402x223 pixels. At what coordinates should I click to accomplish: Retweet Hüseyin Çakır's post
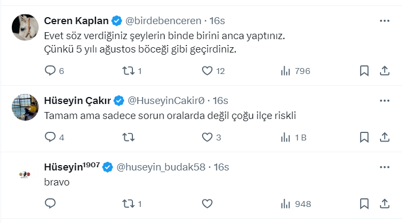pyautogui.click(x=129, y=137)
